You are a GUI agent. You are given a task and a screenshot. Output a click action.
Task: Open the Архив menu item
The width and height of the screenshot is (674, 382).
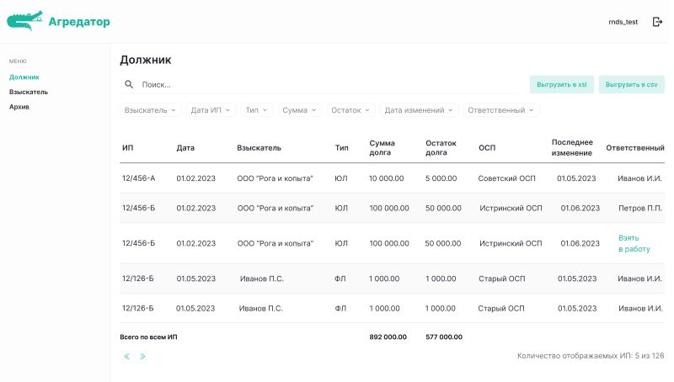[x=19, y=107]
